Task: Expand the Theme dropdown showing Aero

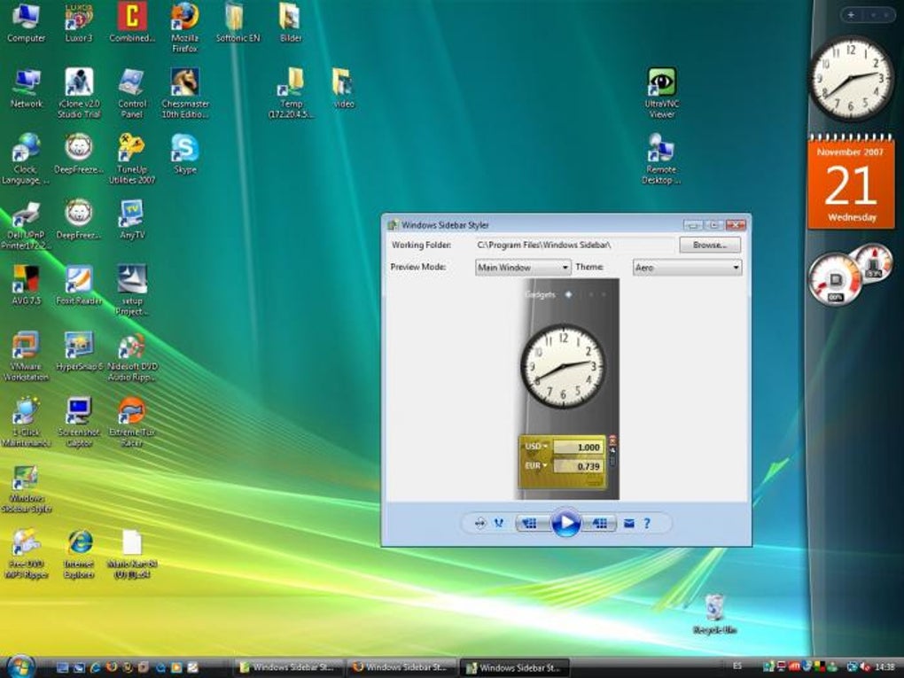Action: click(687, 268)
